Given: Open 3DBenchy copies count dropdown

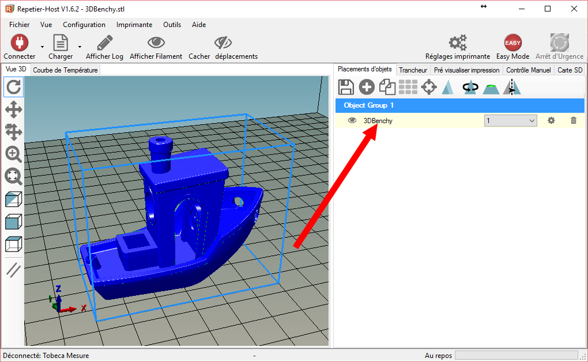Looking at the screenshot, I should click(510, 120).
